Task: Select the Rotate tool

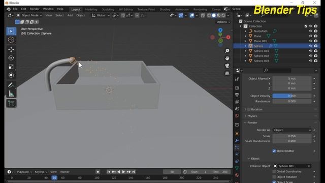Action: 11,58
